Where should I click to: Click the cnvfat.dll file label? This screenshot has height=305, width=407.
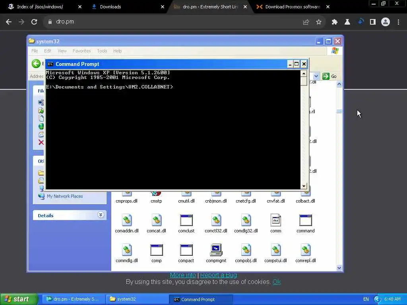point(276,201)
